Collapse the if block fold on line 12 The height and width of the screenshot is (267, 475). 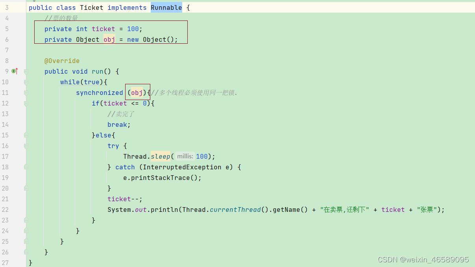(26, 104)
